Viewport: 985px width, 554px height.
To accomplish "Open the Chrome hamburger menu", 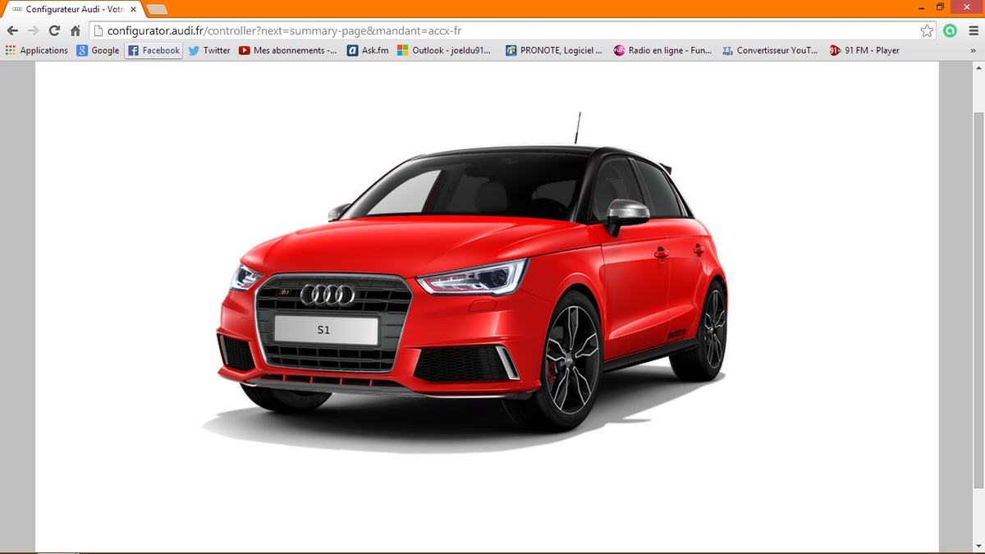I will coord(972,30).
